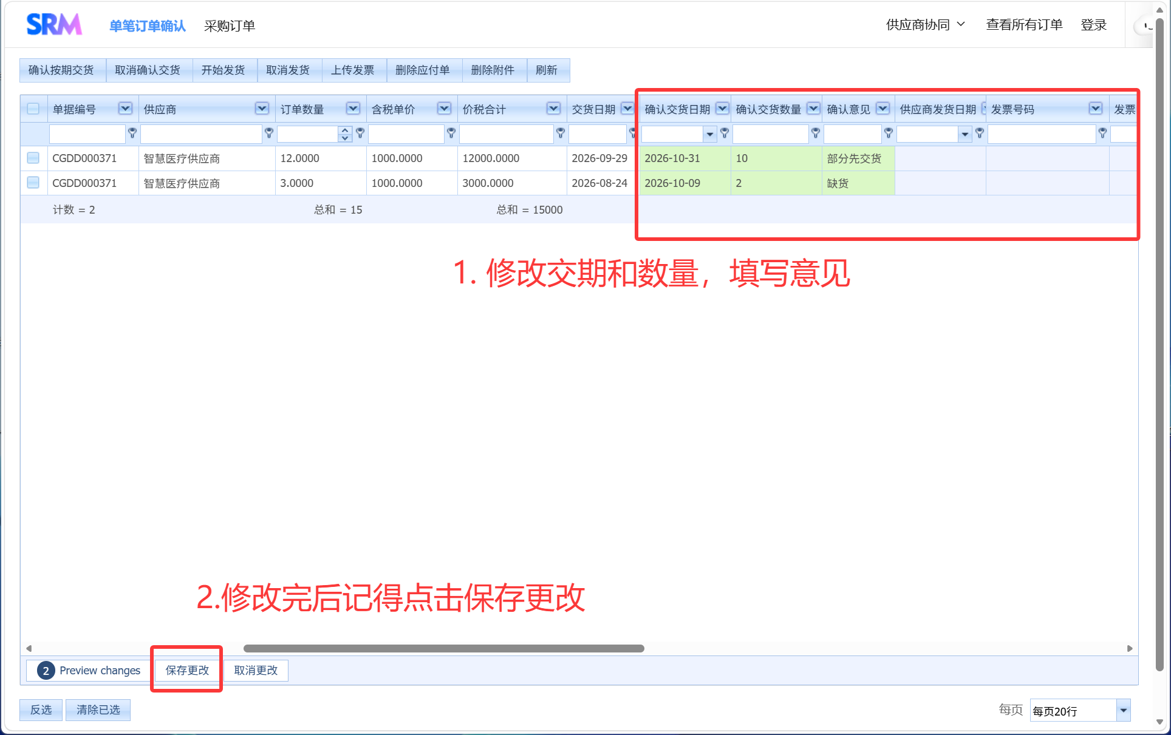Image resolution: width=1171 pixels, height=735 pixels.
Task: Open 发票号码 column header dropdown
Action: click(x=1096, y=109)
